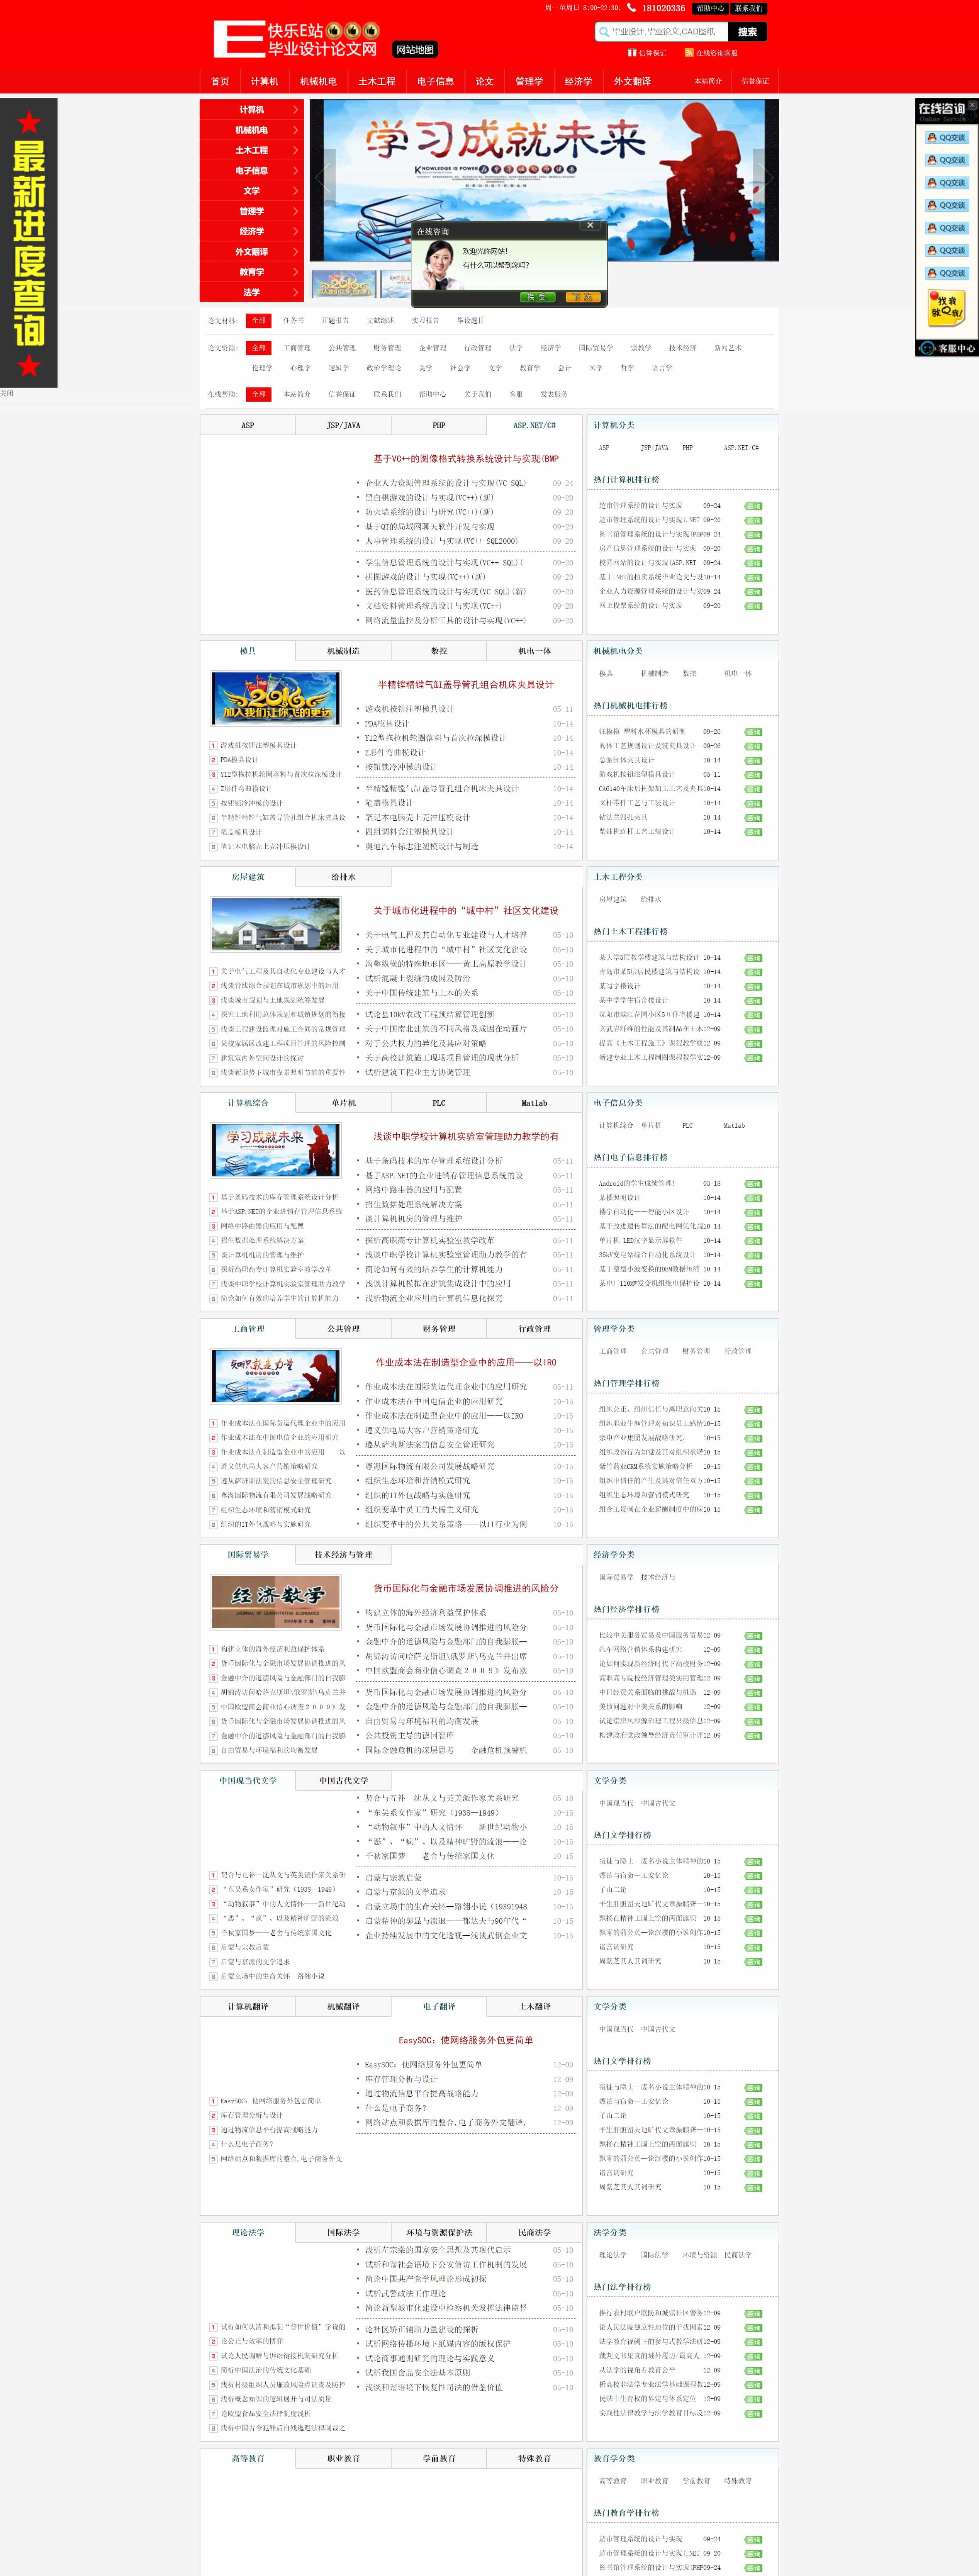Select 任务书 filter under 论文材料
This screenshot has height=2576, width=979.
pyautogui.click(x=293, y=321)
